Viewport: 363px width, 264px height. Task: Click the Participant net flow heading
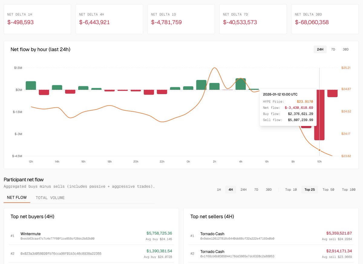click(x=24, y=180)
